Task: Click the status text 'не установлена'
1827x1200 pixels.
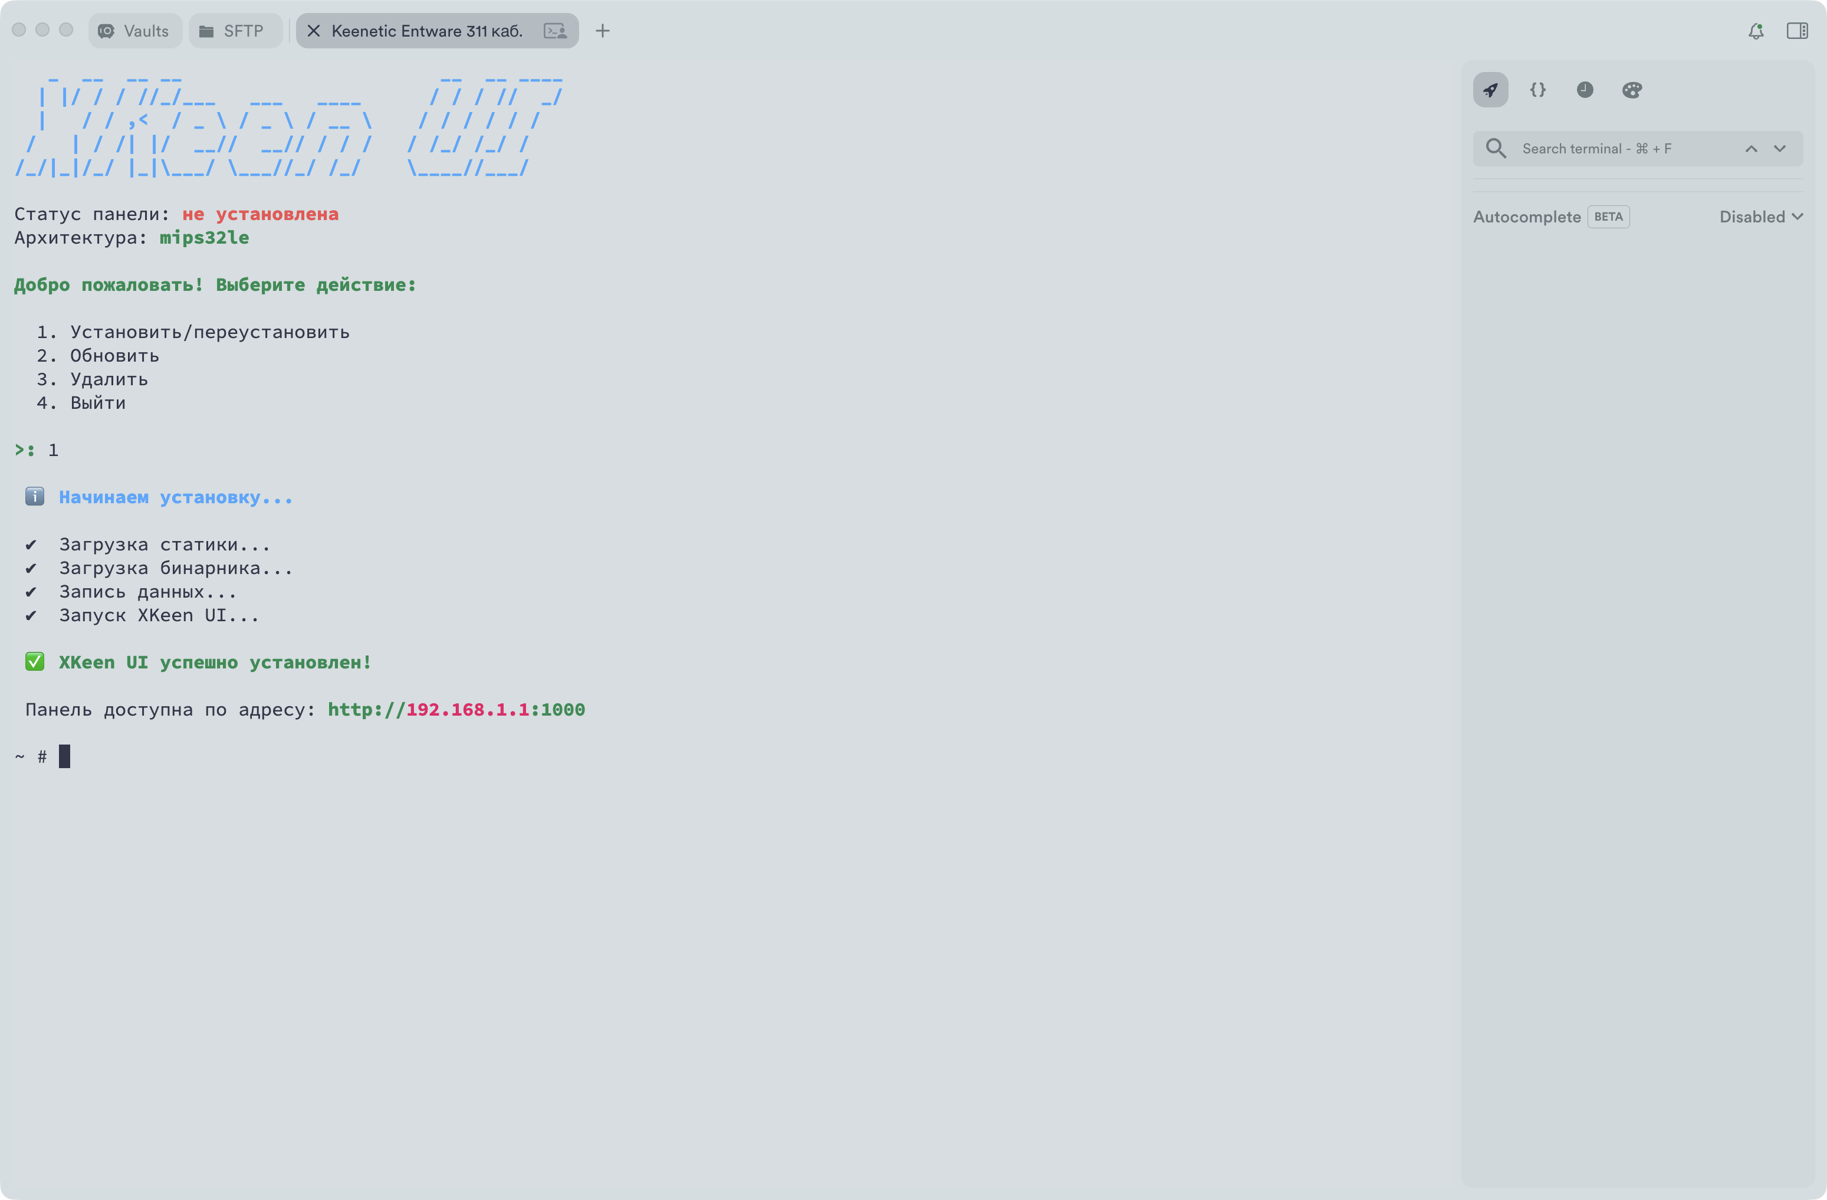Action: coord(260,214)
